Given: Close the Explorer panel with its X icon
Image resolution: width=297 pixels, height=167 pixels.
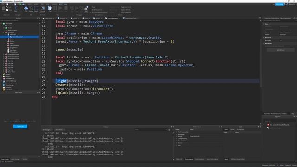Looking at the screenshot, I should click(39, 18).
